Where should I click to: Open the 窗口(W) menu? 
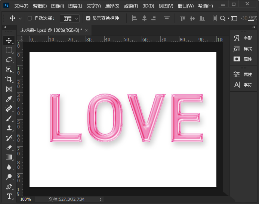(186, 6)
